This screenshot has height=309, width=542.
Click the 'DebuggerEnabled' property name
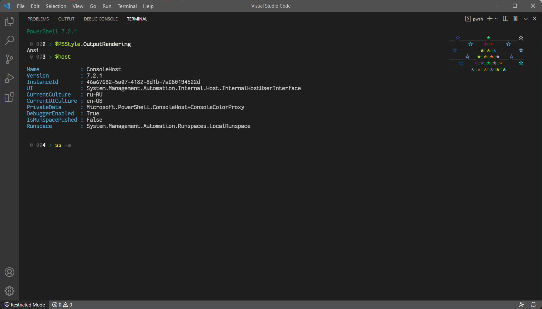pyautogui.click(x=50, y=114)
